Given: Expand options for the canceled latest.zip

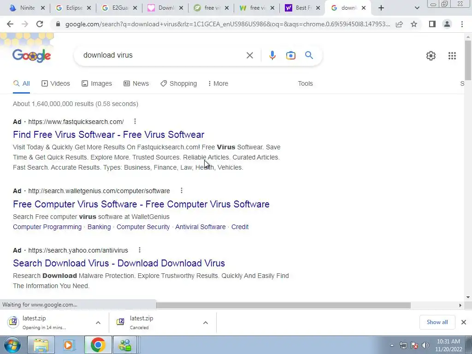Looking at the screenshot, I should [x=206, y=323].
